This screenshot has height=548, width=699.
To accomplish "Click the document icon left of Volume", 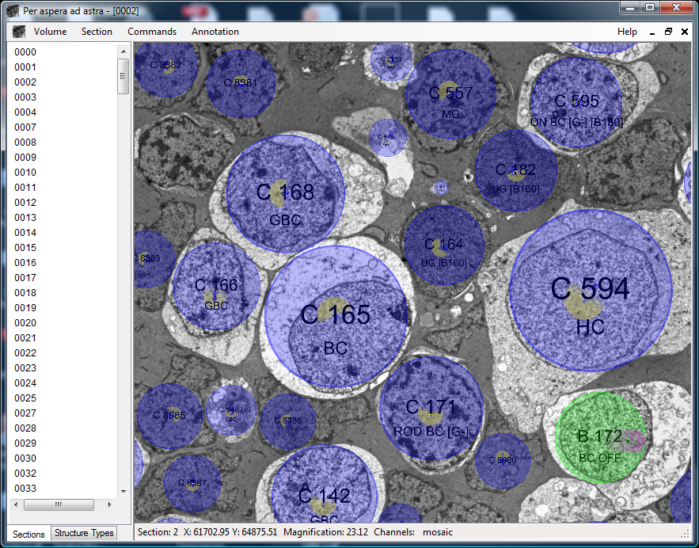I will point(18,32).
